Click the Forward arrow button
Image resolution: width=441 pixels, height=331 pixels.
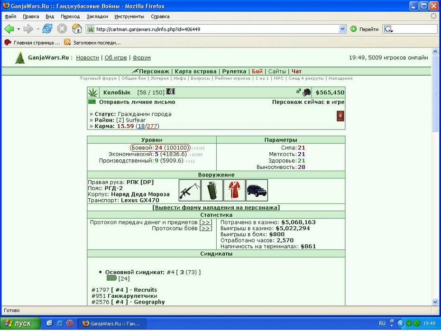pos(28,28)
